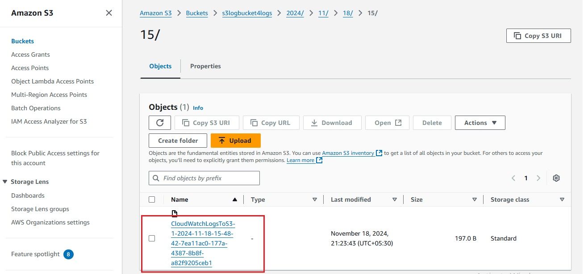Image resolution: width=584 pixels, height=274 pixels.
Task: Switch to the Properties tab
Action: pyautogui.click(x=205, y=66)
